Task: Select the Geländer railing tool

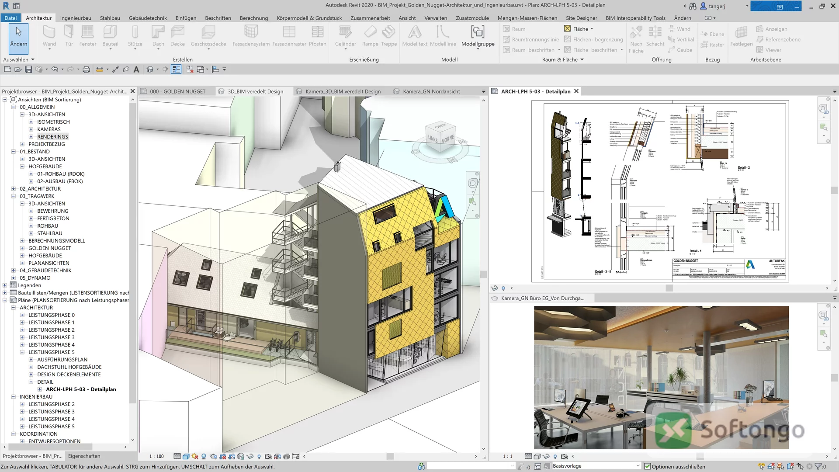Action: tap(345, 36)
